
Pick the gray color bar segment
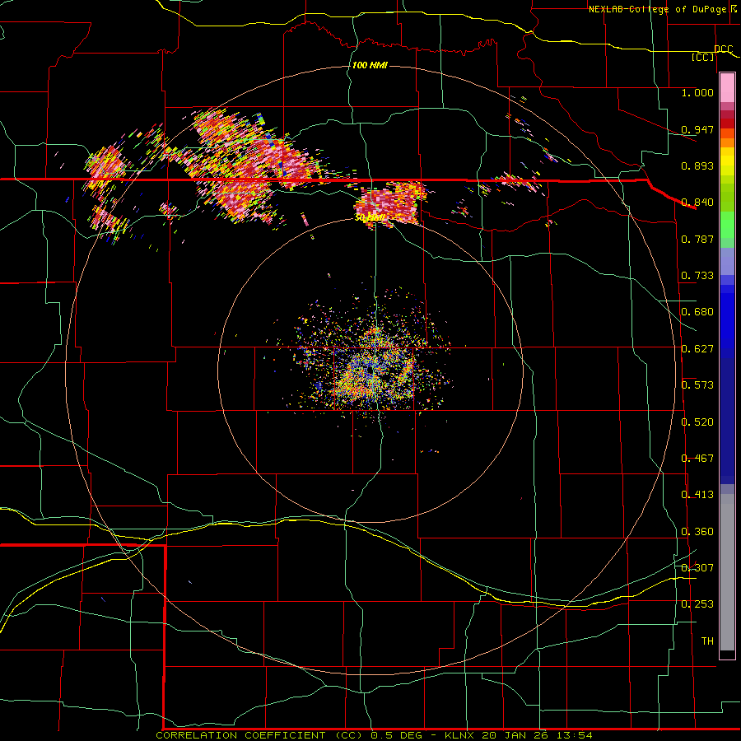coord(727,572)
